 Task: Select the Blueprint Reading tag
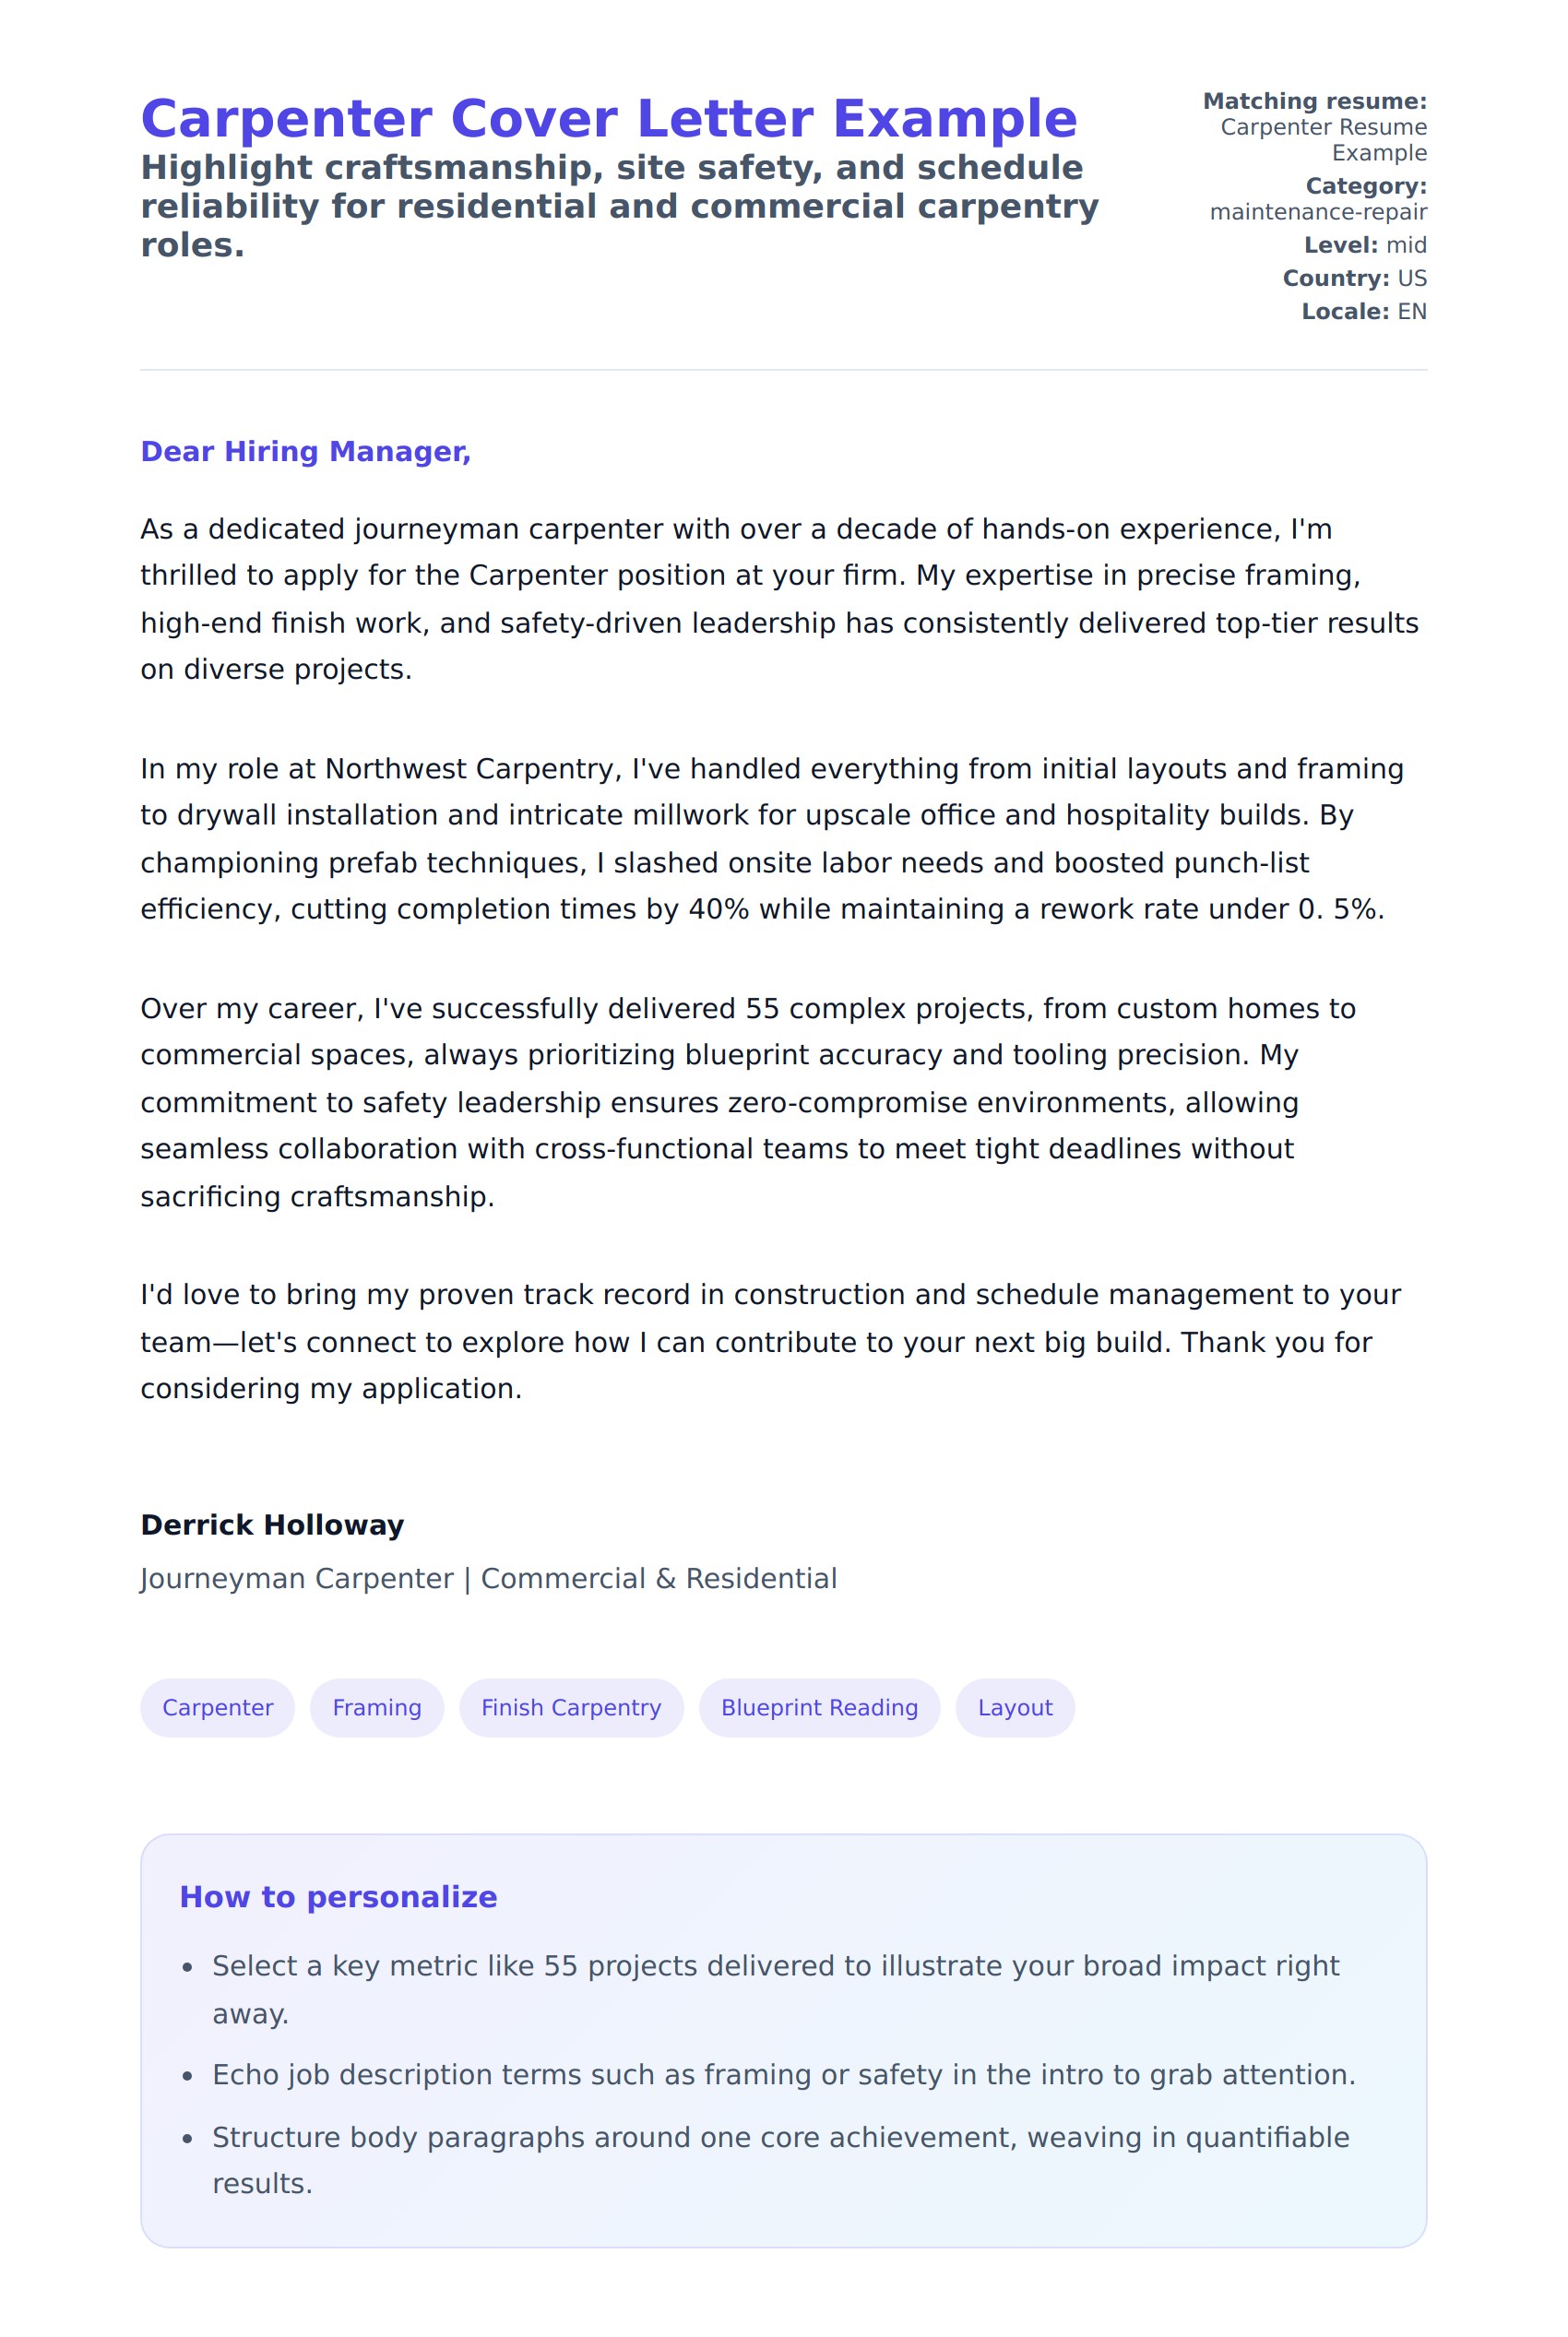tap(819, 1708)
